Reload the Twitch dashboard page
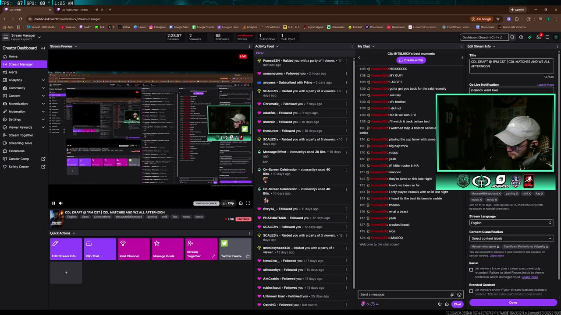This screenshot has width=561, height=315. pyautogui.click(x=20, y=19)
